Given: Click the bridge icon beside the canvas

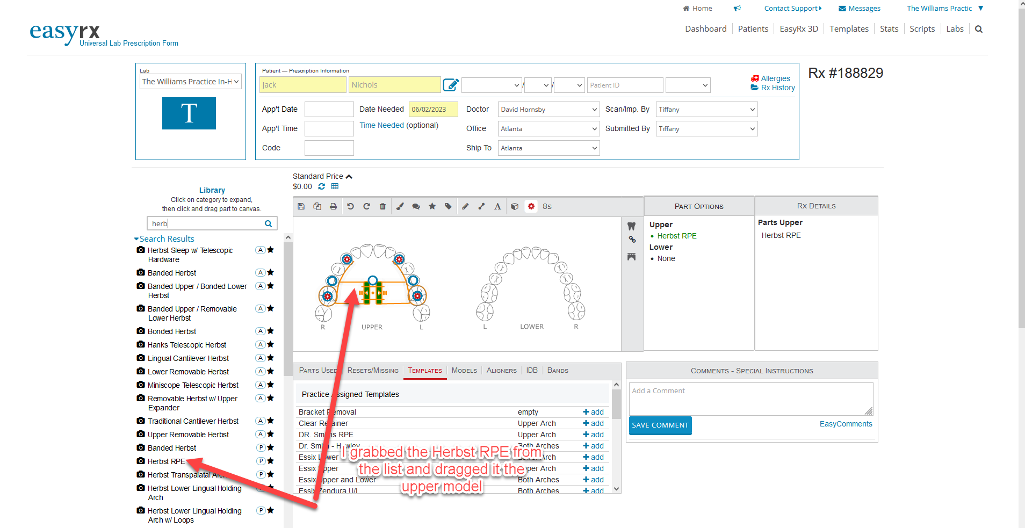Looking at the screenshot, I should (631, 257).
